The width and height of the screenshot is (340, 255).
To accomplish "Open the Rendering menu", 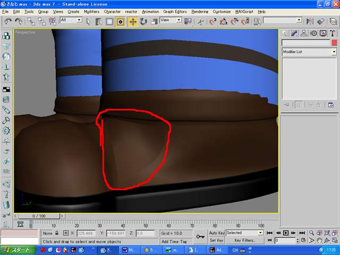I will pos(200,12).
